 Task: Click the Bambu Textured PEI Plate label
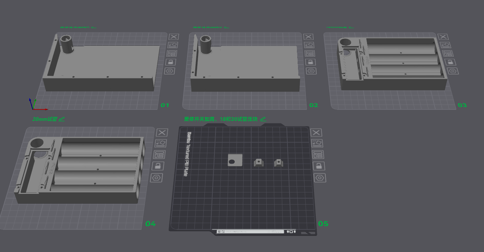(x=187, y=154)
